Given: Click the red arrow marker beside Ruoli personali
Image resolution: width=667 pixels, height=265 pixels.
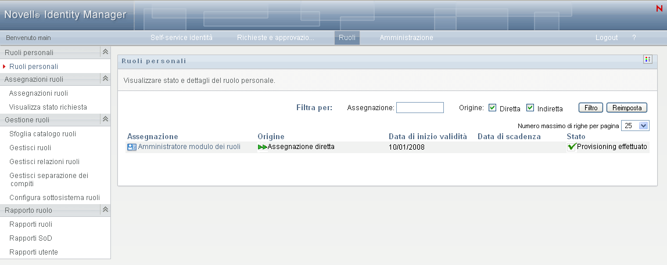Looking at the screenshot, I should (4, 67).
